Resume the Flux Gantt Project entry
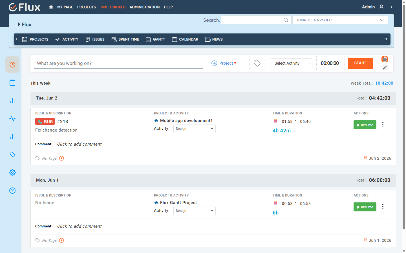 point(365,207)
